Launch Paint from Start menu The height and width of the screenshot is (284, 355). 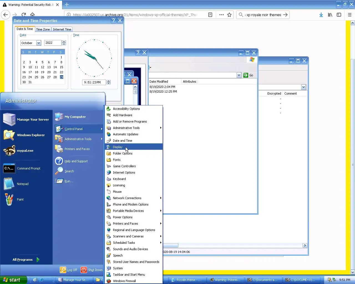pyautogui.click(x=26, y=199)
